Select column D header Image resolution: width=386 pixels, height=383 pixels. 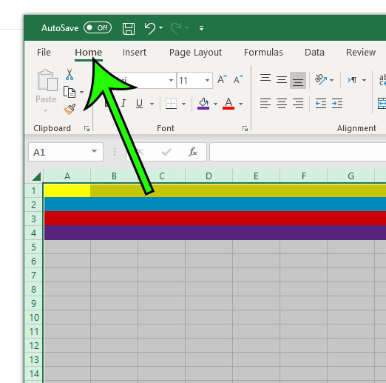209,176
